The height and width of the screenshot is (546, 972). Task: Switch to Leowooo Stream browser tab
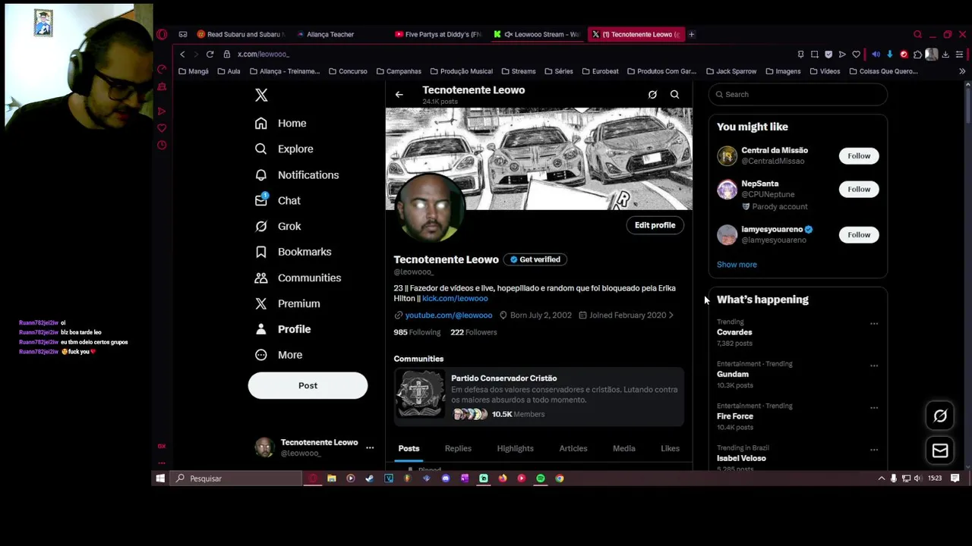pos(537,34)
